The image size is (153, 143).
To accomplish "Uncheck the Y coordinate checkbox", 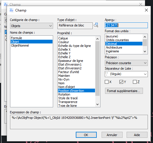I will click(x=121, y=82).
